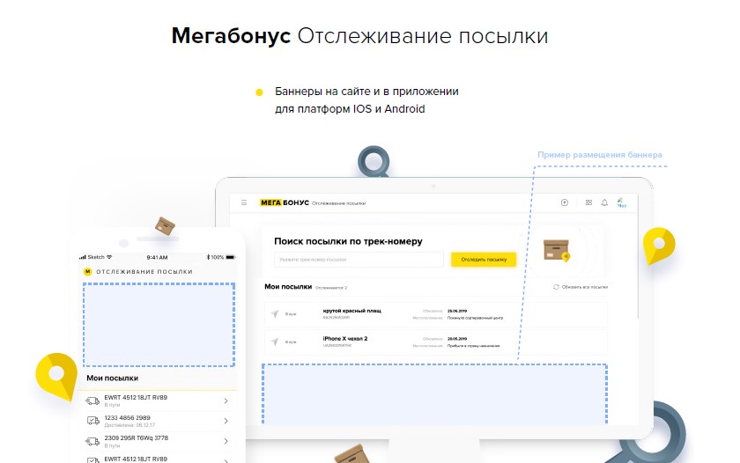Open the apps grid icon in header

(x=588, y=202)
